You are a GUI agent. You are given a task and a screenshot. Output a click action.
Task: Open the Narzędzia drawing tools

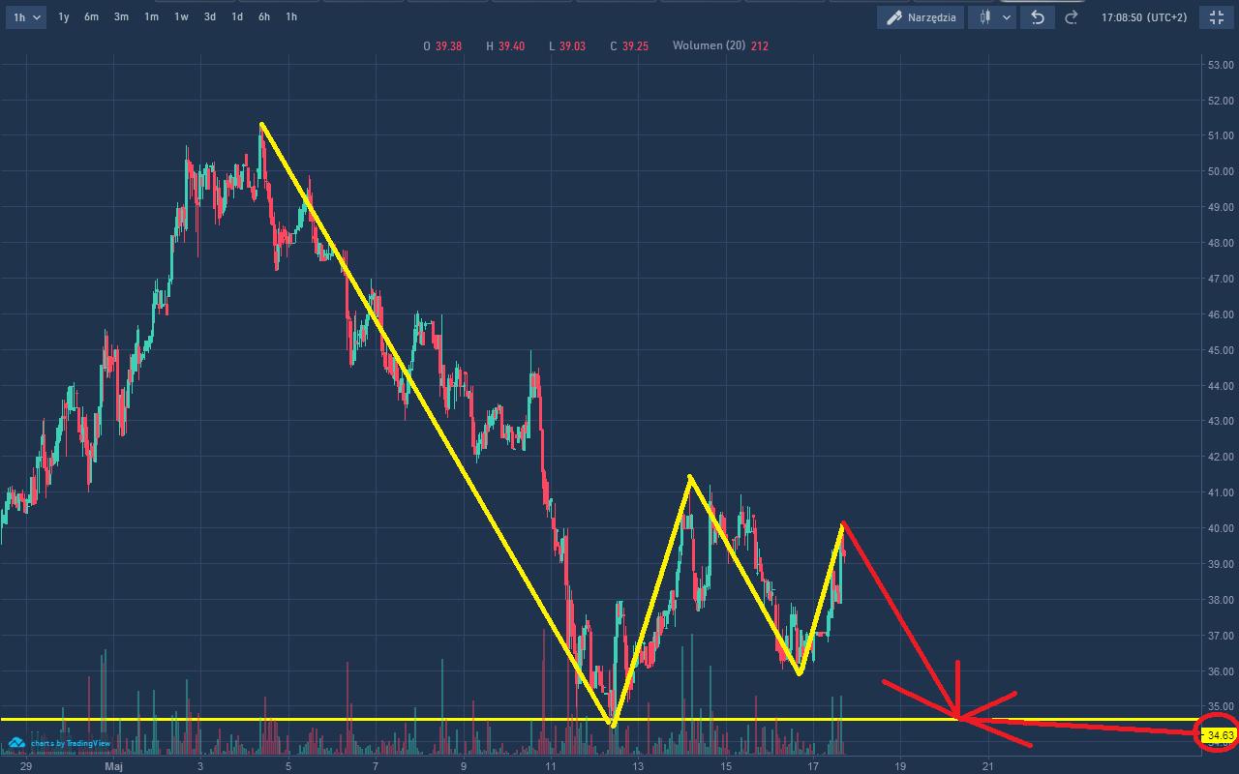921,16
